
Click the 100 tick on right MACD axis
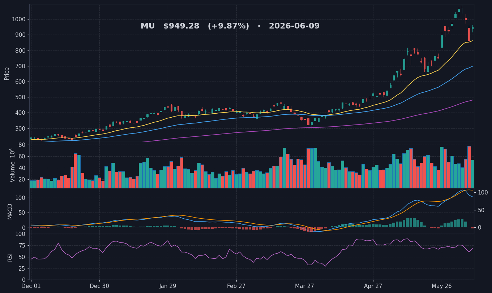(483, 193)
